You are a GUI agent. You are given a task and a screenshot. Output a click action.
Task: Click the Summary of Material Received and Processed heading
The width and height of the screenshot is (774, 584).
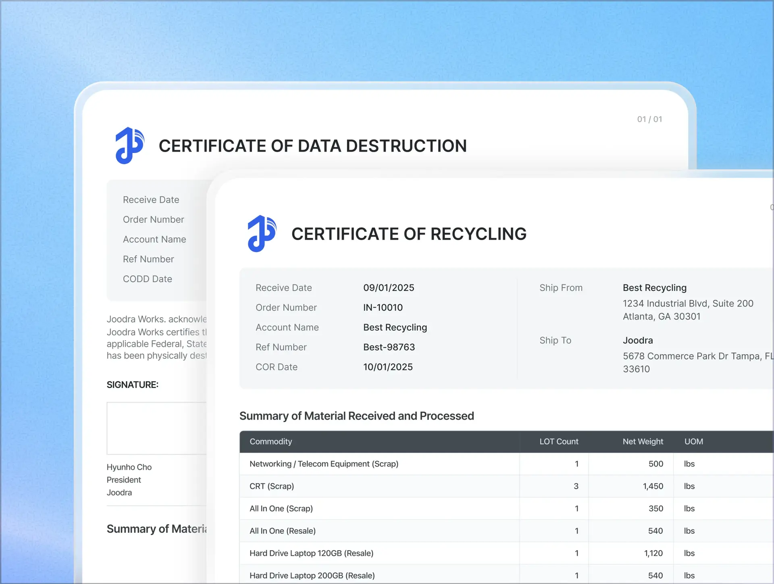356,416
